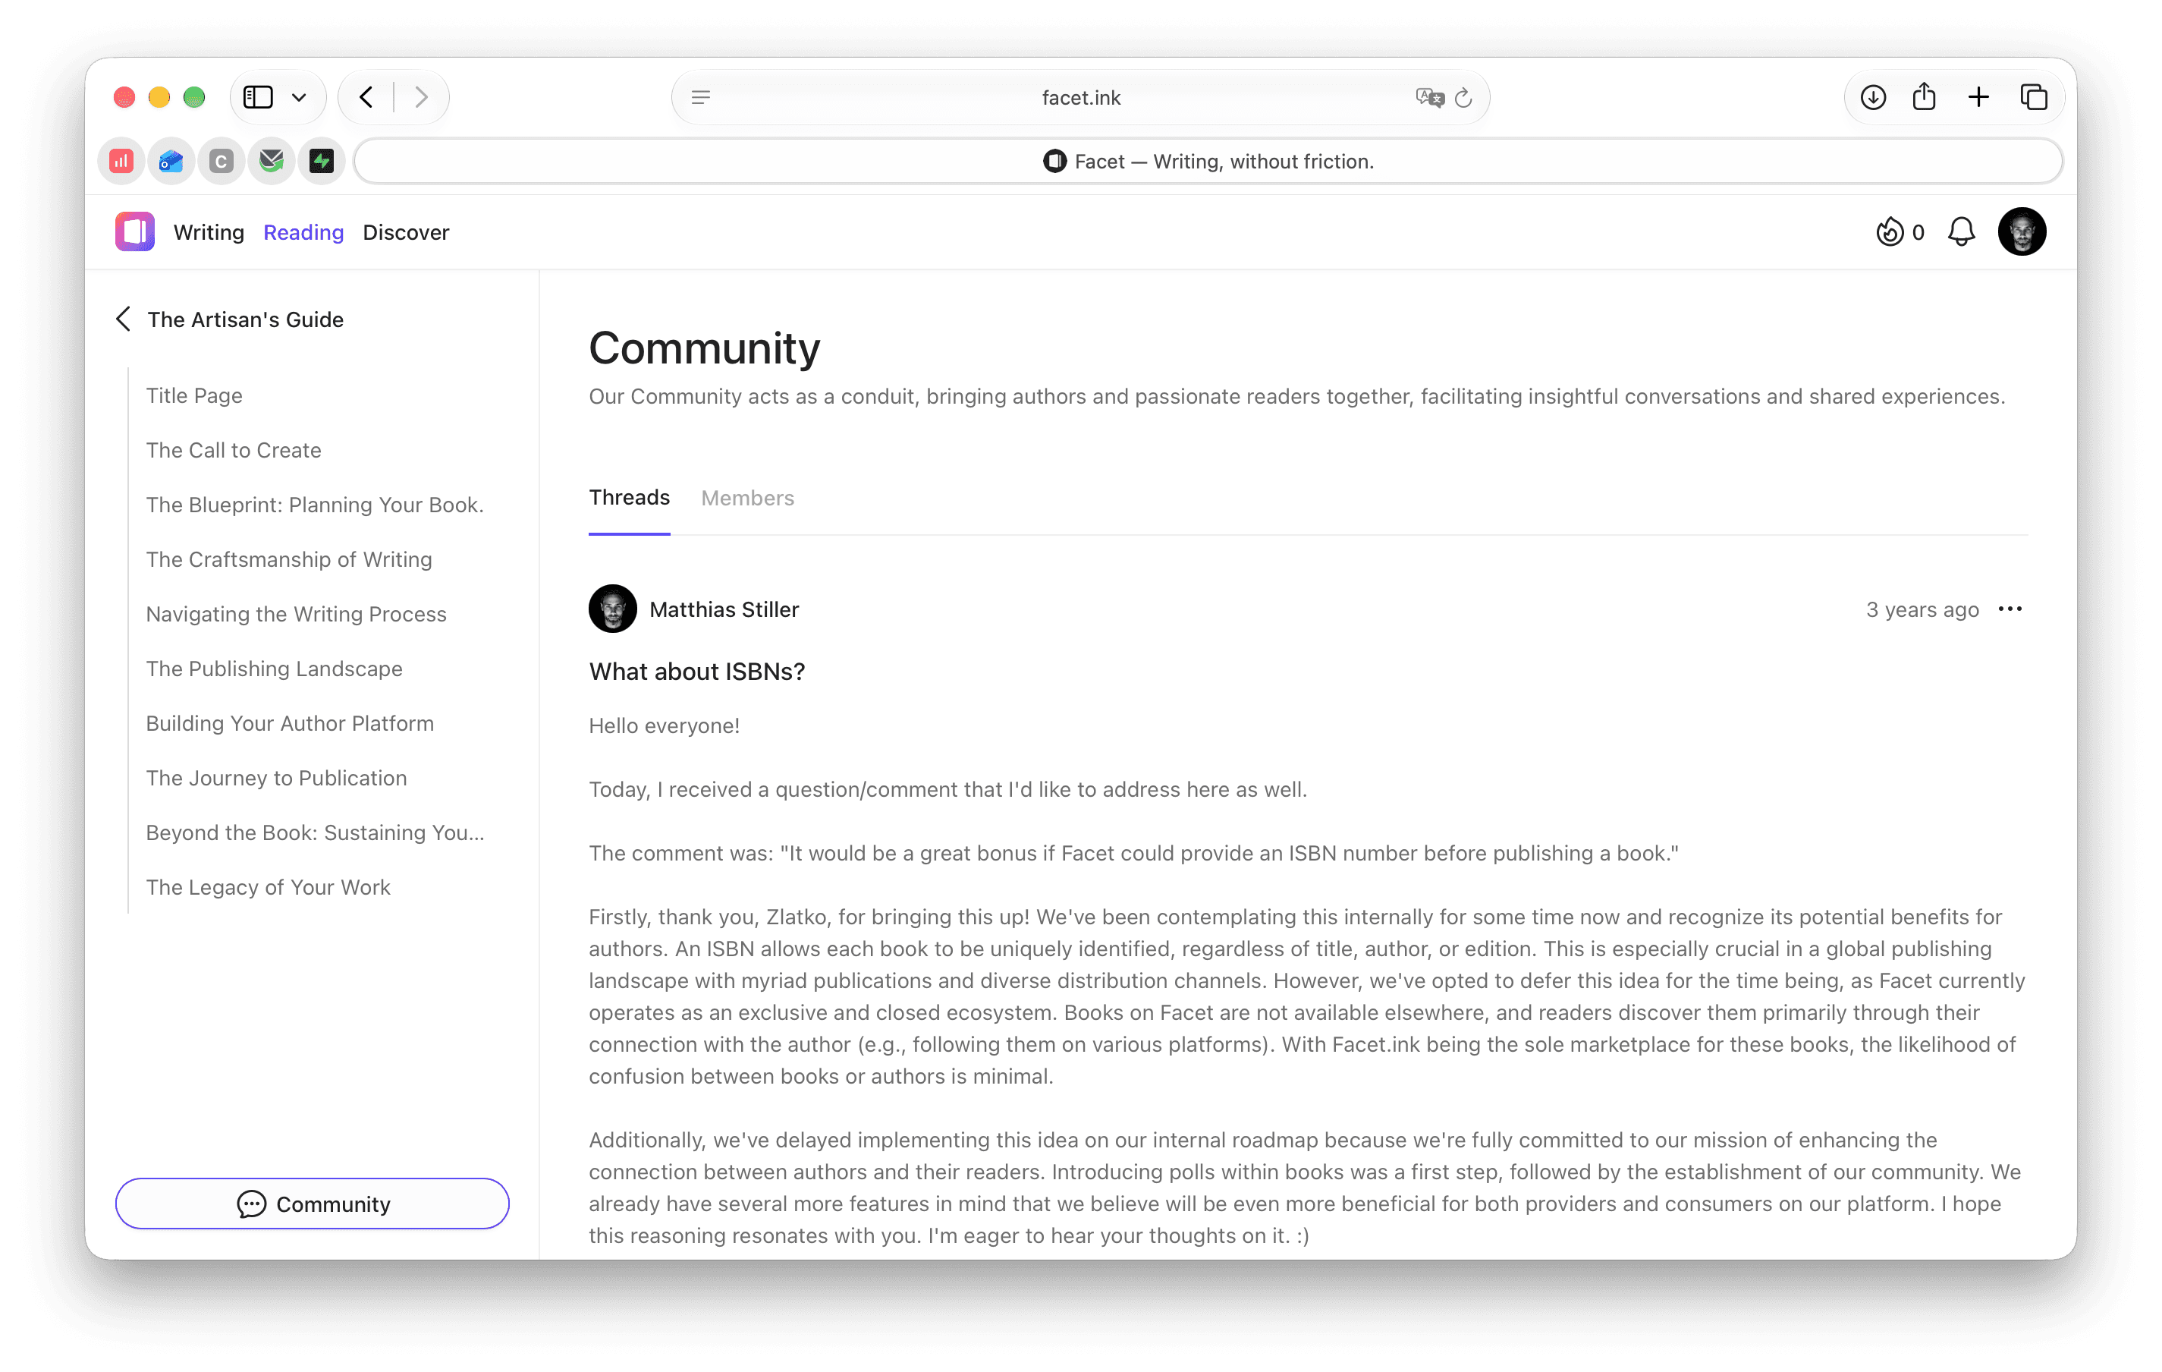The height and width of the screenshot is (1372, 2162).
Task: Click the translate page icon
Action: point(1428,97)
